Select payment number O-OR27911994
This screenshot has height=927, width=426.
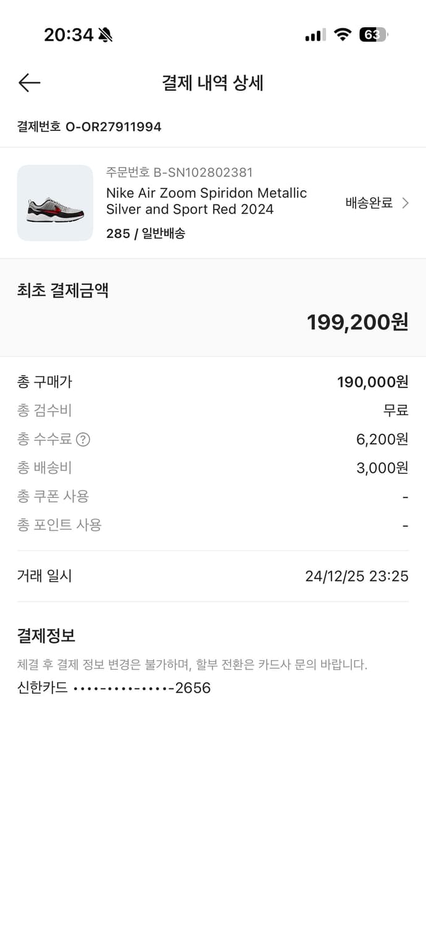(89, 127)
